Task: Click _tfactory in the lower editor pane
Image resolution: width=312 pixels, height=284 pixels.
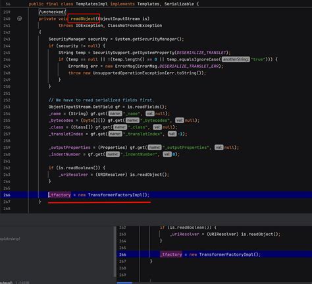Action: coord(171,254)
